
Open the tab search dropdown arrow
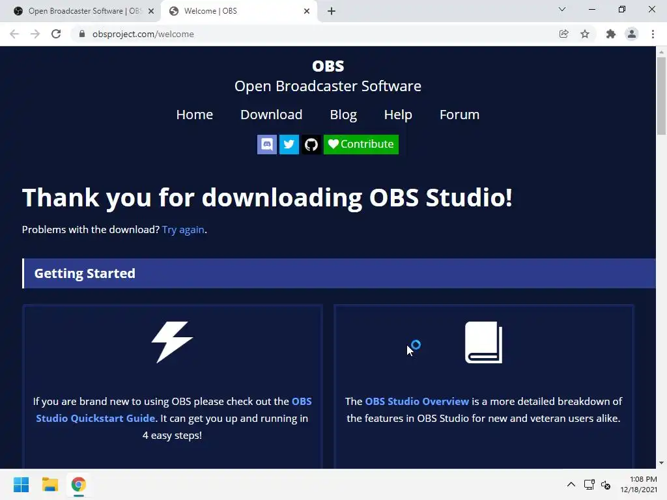(x=562, y=9)
